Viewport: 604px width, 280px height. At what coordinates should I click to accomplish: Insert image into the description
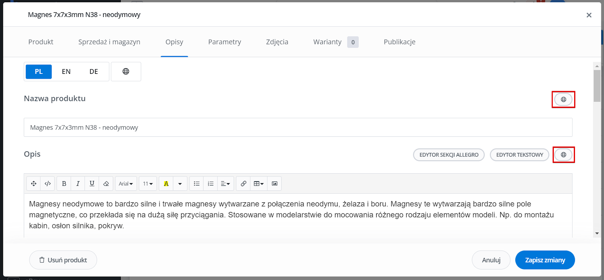tap(274, 184)
